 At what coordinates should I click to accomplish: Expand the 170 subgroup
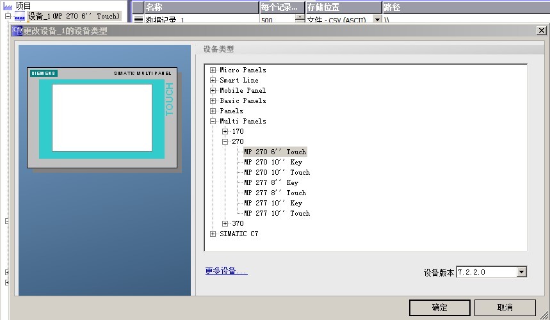click(x=225, y=131)
